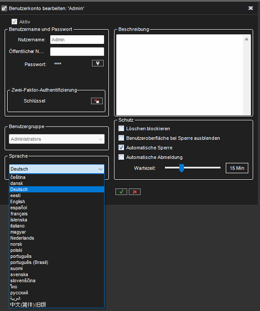Click the Öffentlicher Name input field
The height and width of the screenshot is (311, 260).
point(77,52)
